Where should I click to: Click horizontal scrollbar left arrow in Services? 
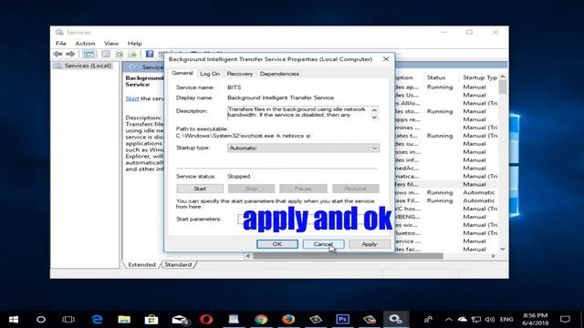click(x=248, y=256)
